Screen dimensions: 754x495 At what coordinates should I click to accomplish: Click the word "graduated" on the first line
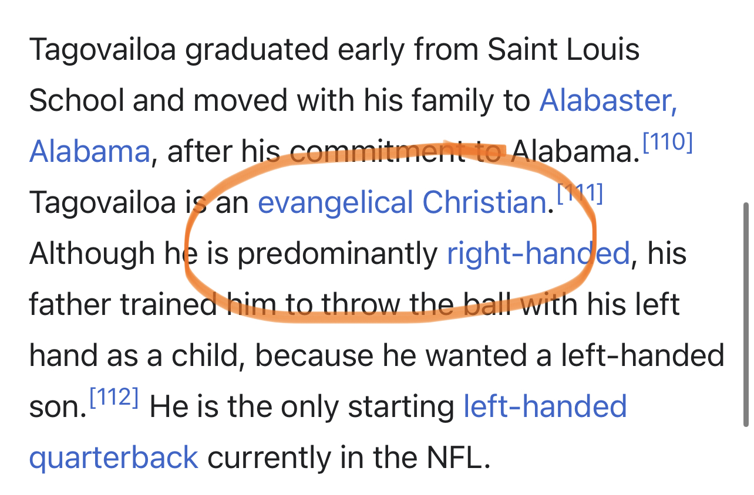257,50
